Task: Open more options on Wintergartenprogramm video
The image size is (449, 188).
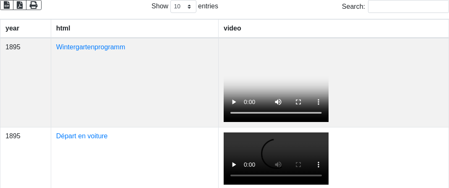Action: point(318,102)
